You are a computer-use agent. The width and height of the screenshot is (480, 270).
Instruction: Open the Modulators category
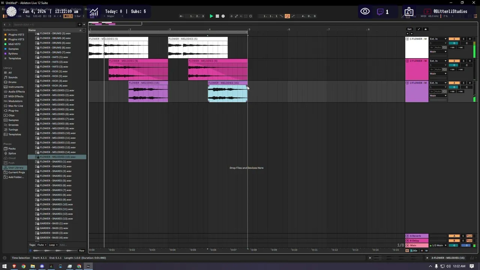point(15,101)
